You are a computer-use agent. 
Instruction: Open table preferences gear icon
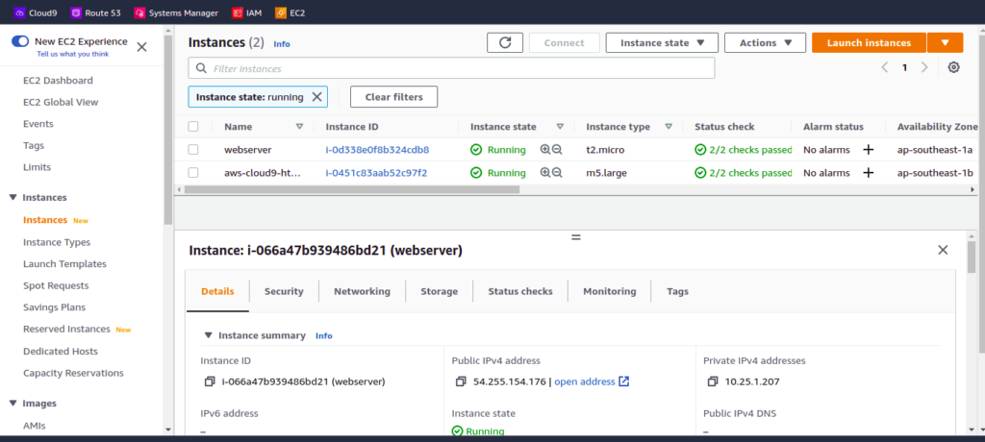pos(953,67)
